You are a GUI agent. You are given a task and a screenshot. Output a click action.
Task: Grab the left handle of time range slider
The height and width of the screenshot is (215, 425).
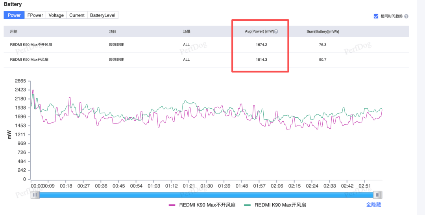[35, 195]
